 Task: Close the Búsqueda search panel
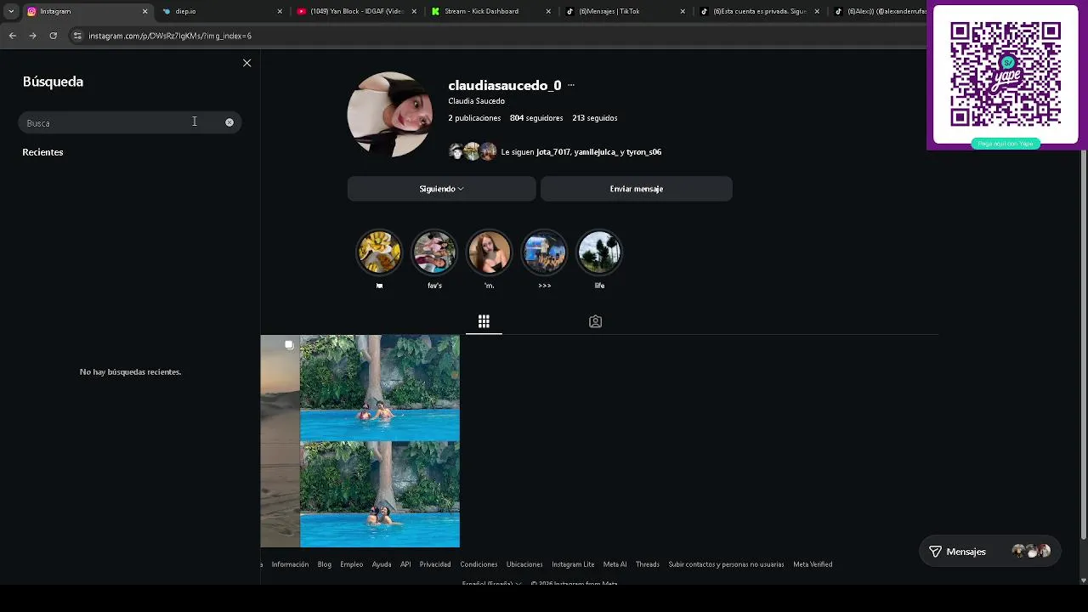(246, 63)
